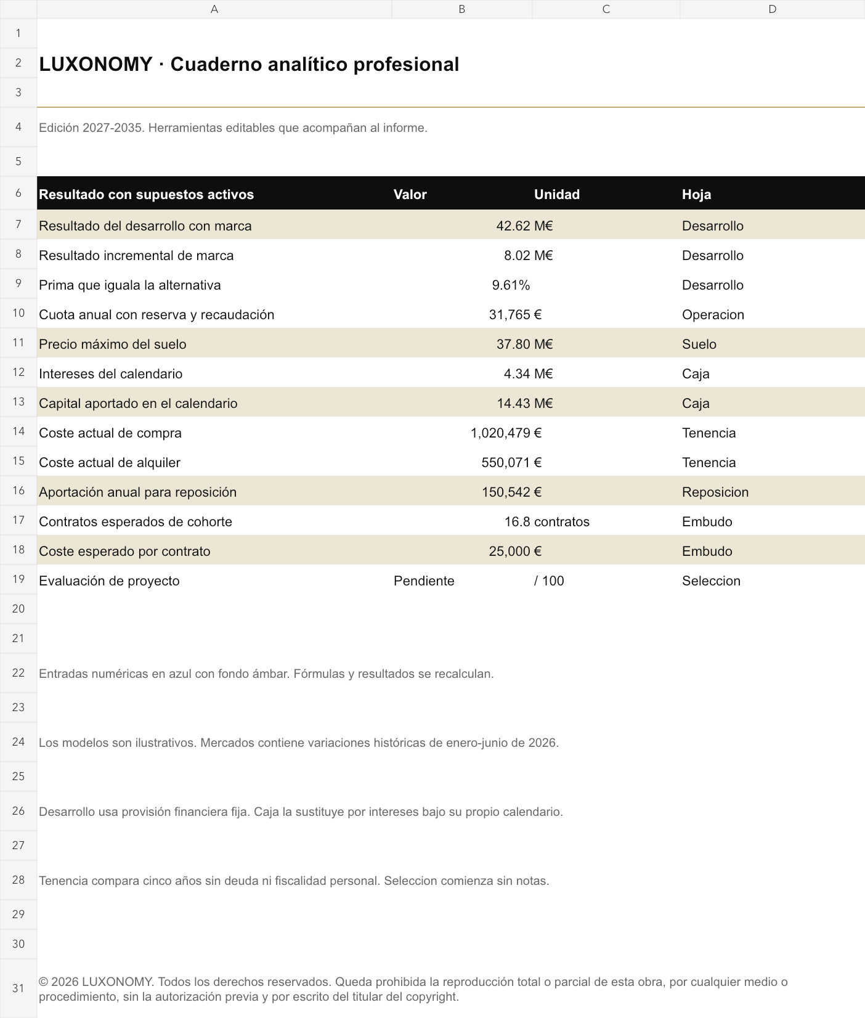
Task: Click the 'Suelo' sheet name cell
Action: 773,344
